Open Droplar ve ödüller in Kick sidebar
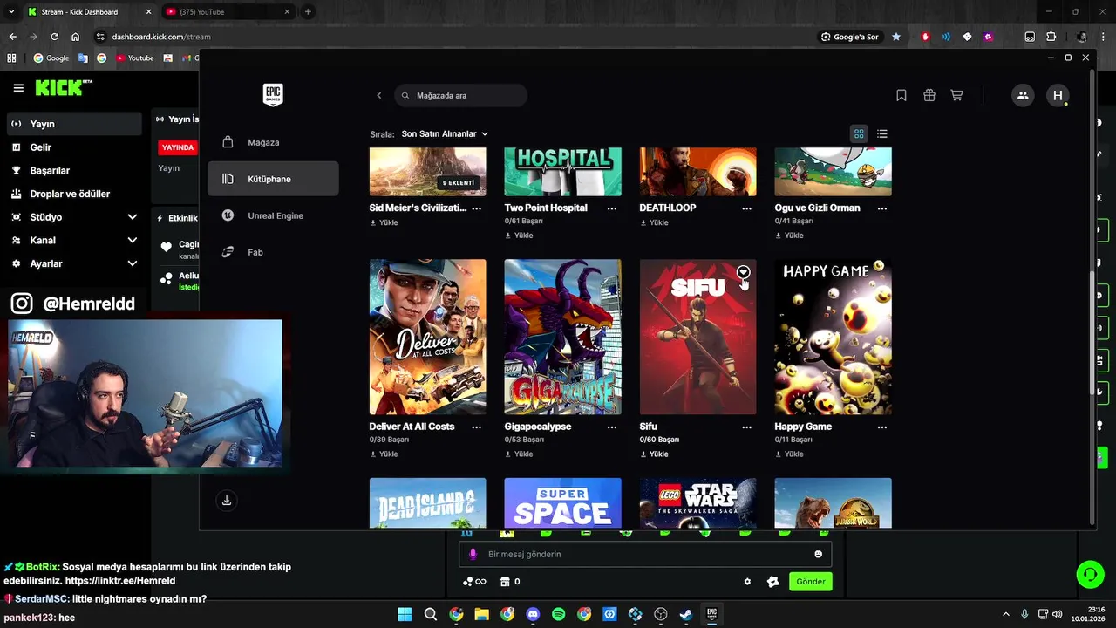1116x628 pixels. [74, 194]
